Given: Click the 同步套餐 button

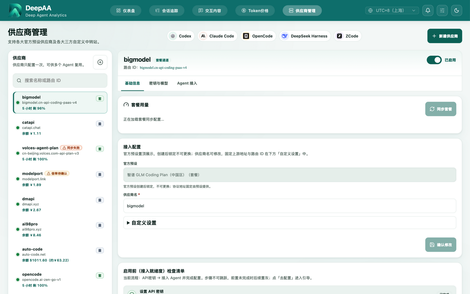Looking at the screenshot, I should [x=441, y=109].
